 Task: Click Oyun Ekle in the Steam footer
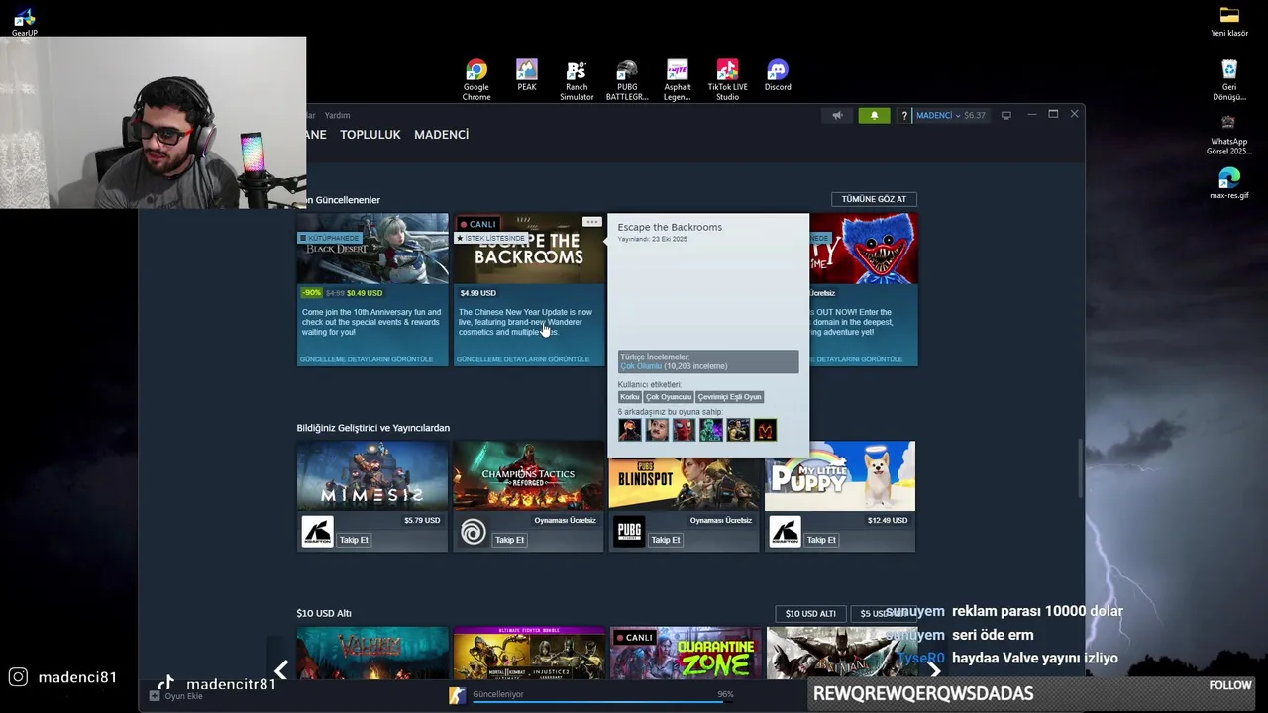tap(183, 696)
